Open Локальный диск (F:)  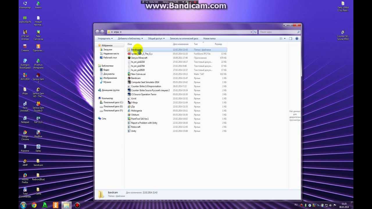pyautogui.click(x=113, y=111)
